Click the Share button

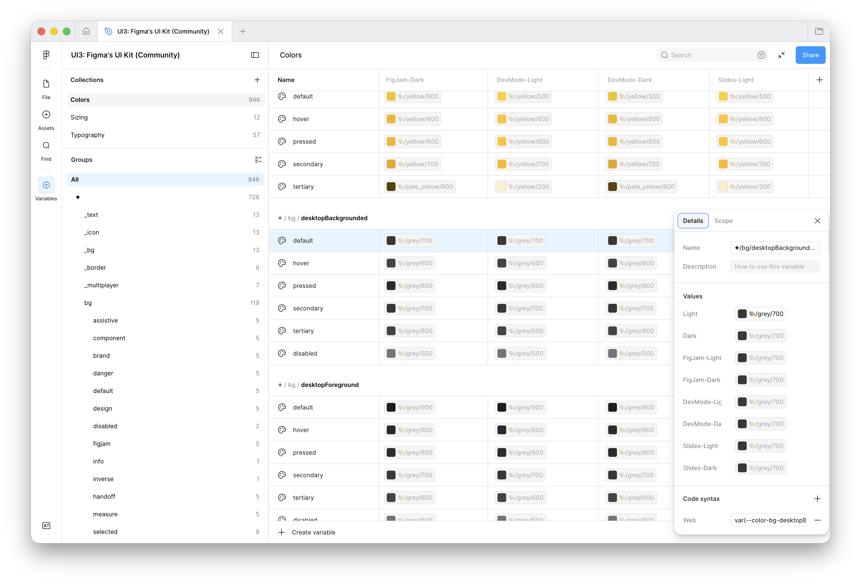click(810, 55)
